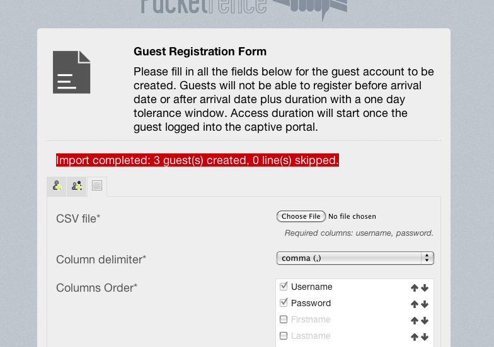Open the Column delimiter dropdown
This screenshot has width=494, height=347.
click(x=355, y=258)
